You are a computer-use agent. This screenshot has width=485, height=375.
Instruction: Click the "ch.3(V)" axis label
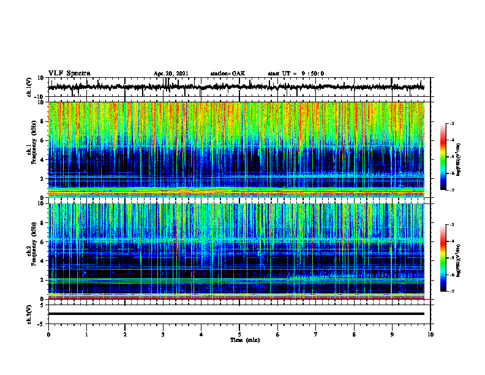tap(29, 314)
